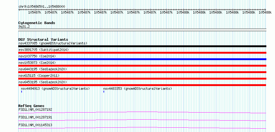The height and width of the screenshot is (132, 275).
Task: Open variant nsv1053973 Coe2014 label
Action: (x=37, y=63)
